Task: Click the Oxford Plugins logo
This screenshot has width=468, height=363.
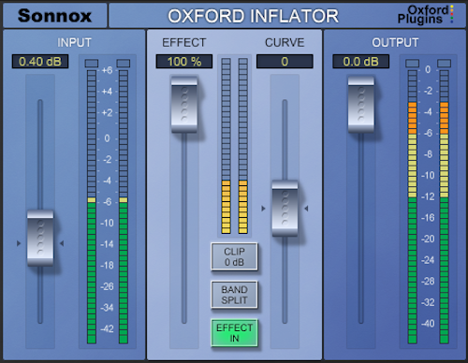Action: [426, 15]
